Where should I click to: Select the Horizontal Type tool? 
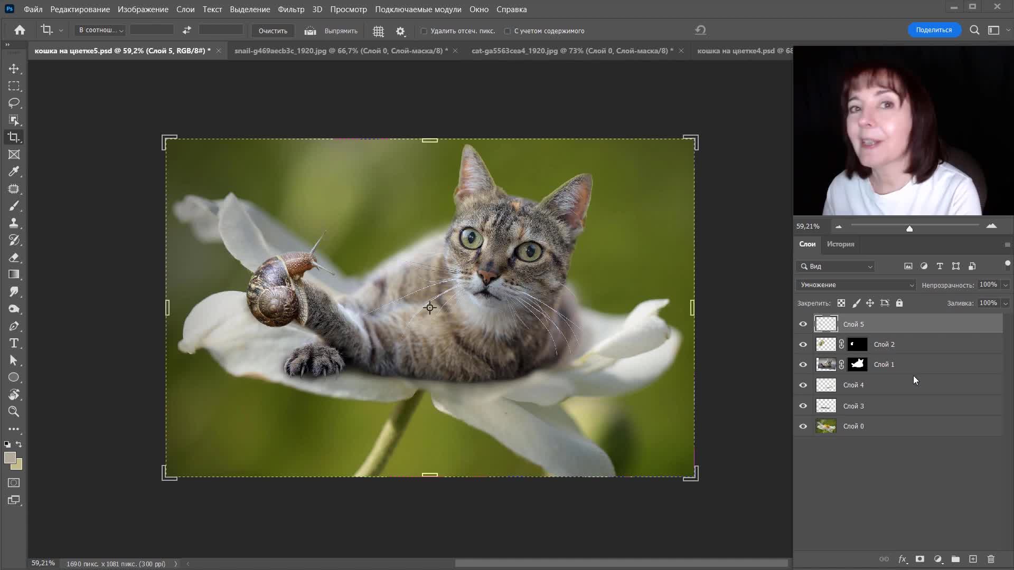tap(14, 343)
